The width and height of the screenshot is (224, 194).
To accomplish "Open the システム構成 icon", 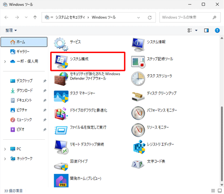I will (61, 62).
